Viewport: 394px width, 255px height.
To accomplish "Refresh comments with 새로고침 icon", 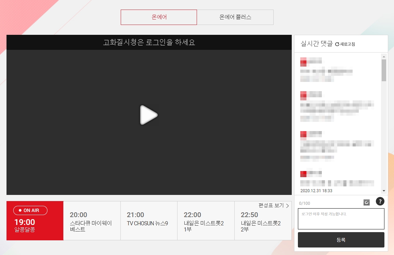I will (345, 44).
